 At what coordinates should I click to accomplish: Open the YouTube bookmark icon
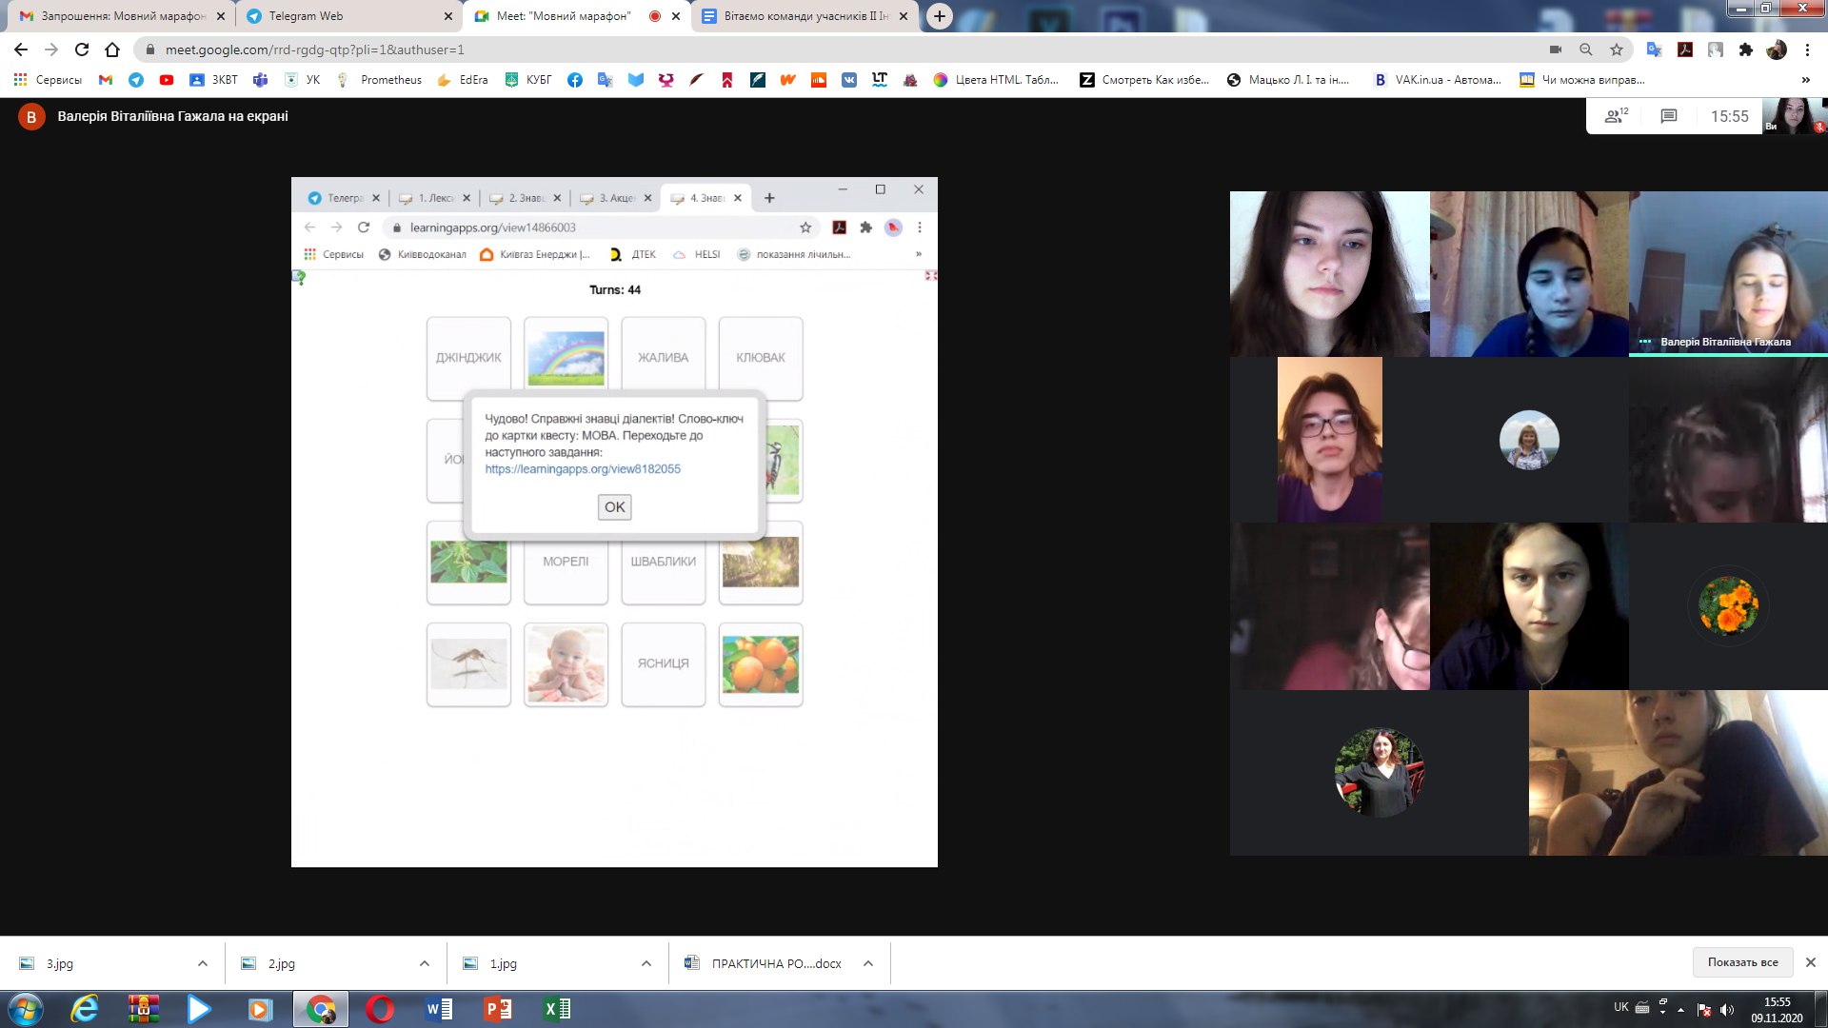point(167,80)
